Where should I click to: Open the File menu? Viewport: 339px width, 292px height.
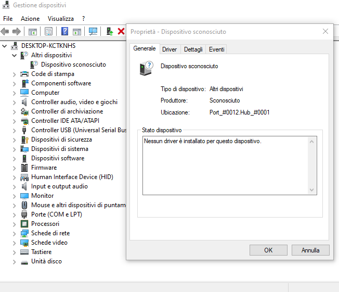pos(8,19)
